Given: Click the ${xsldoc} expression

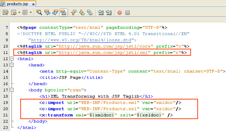Looking at the screenshot, I should (x=149, y=115).
